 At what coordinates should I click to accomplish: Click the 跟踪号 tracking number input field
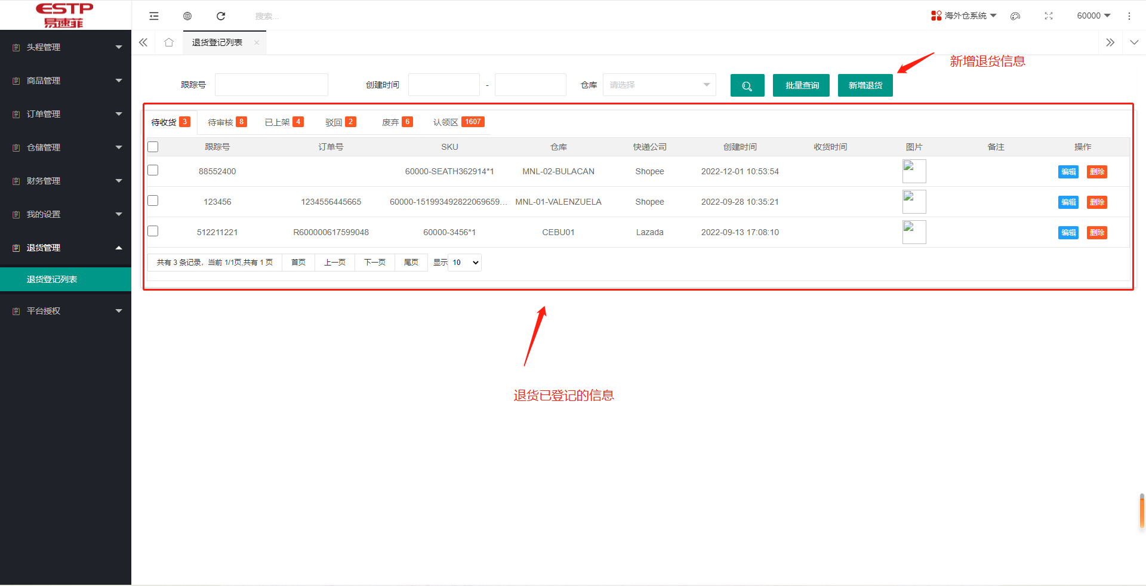271,85
